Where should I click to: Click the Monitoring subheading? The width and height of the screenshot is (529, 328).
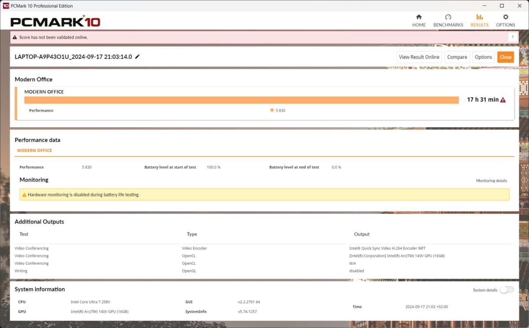(34, 180)
